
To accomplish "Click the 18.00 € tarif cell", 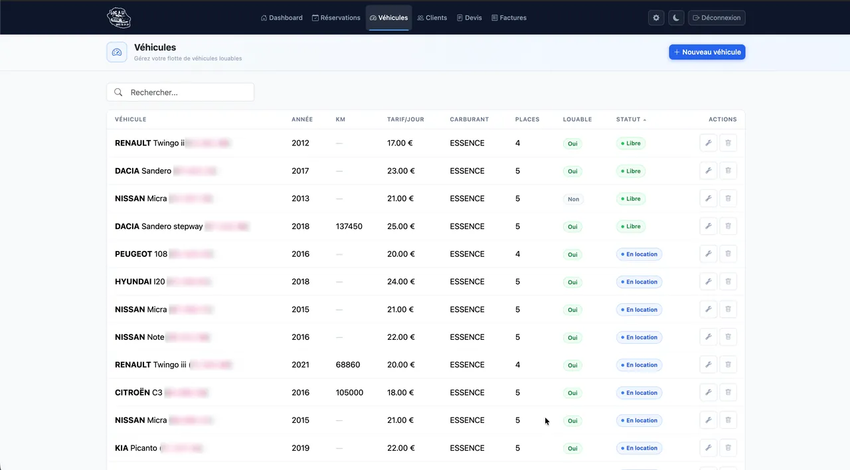I will 401,392.
